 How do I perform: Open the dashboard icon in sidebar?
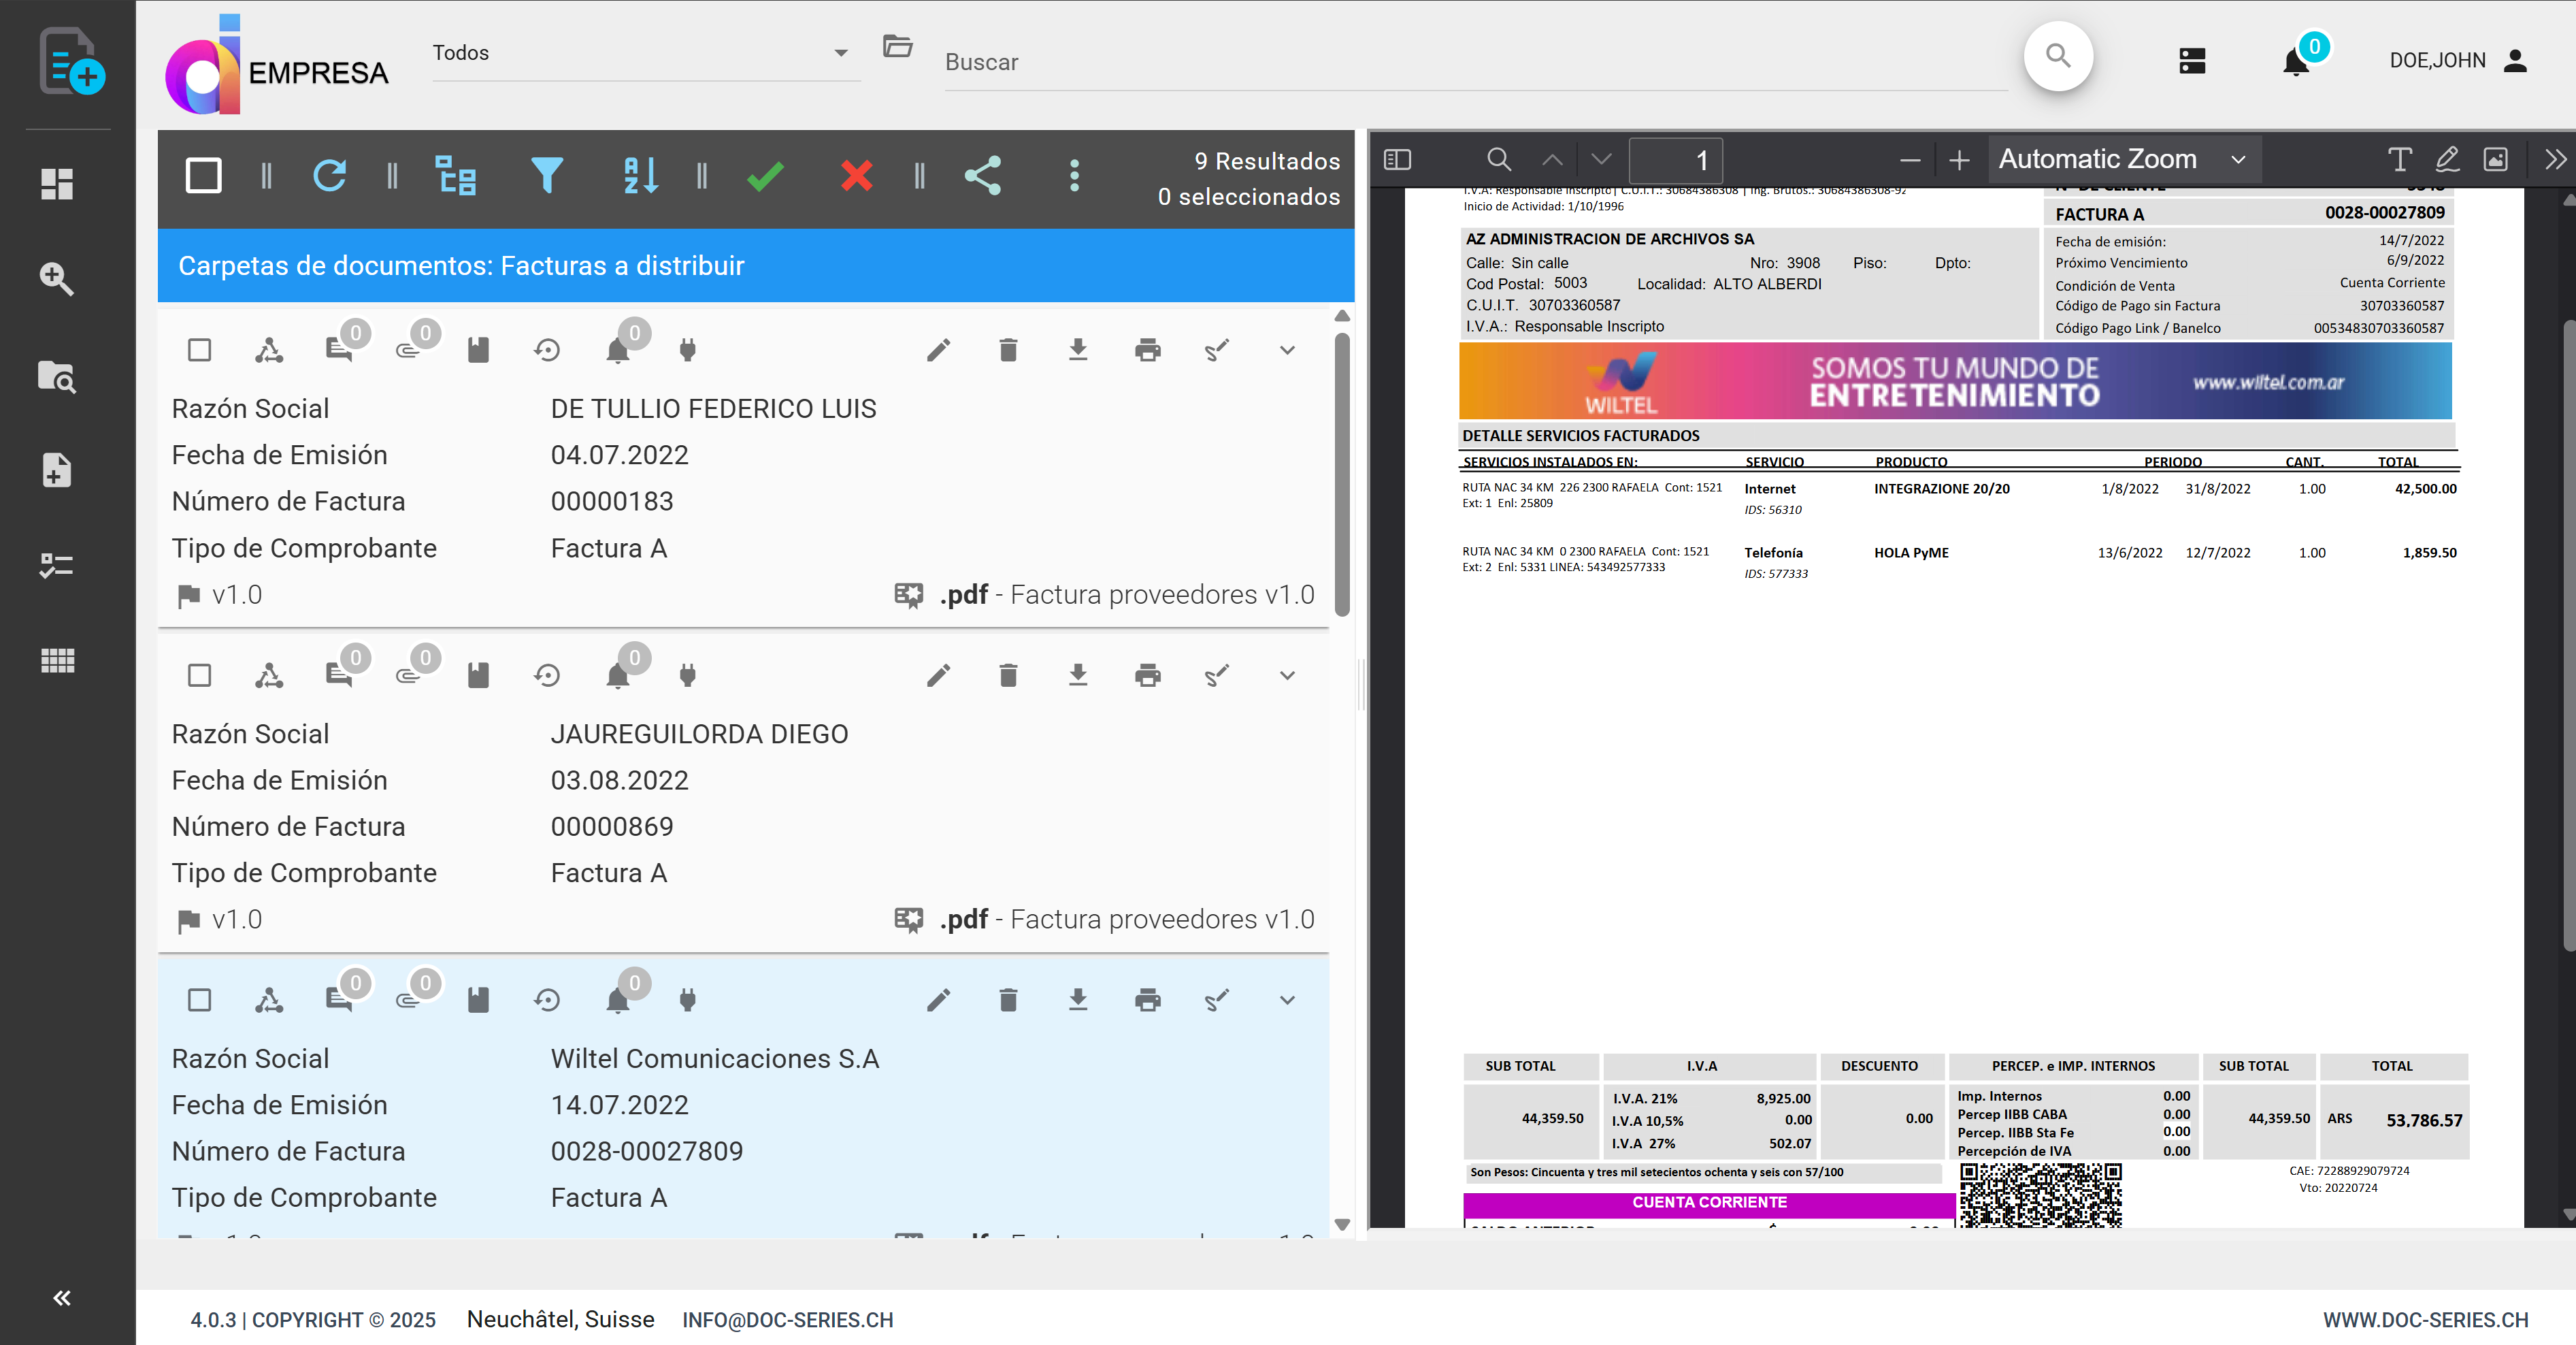click(57, 184)
